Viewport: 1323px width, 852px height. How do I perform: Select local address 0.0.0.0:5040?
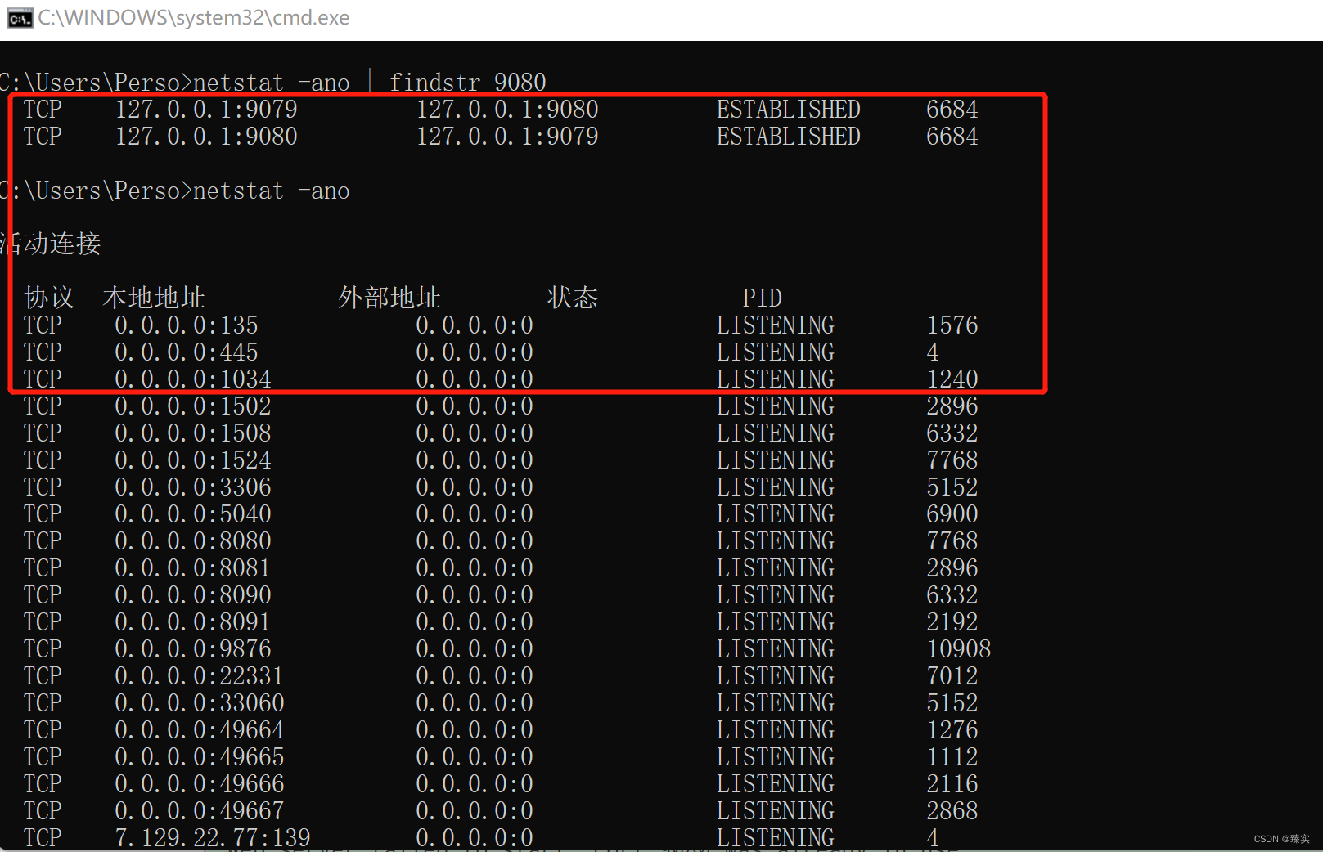click(x=193, y=514)
